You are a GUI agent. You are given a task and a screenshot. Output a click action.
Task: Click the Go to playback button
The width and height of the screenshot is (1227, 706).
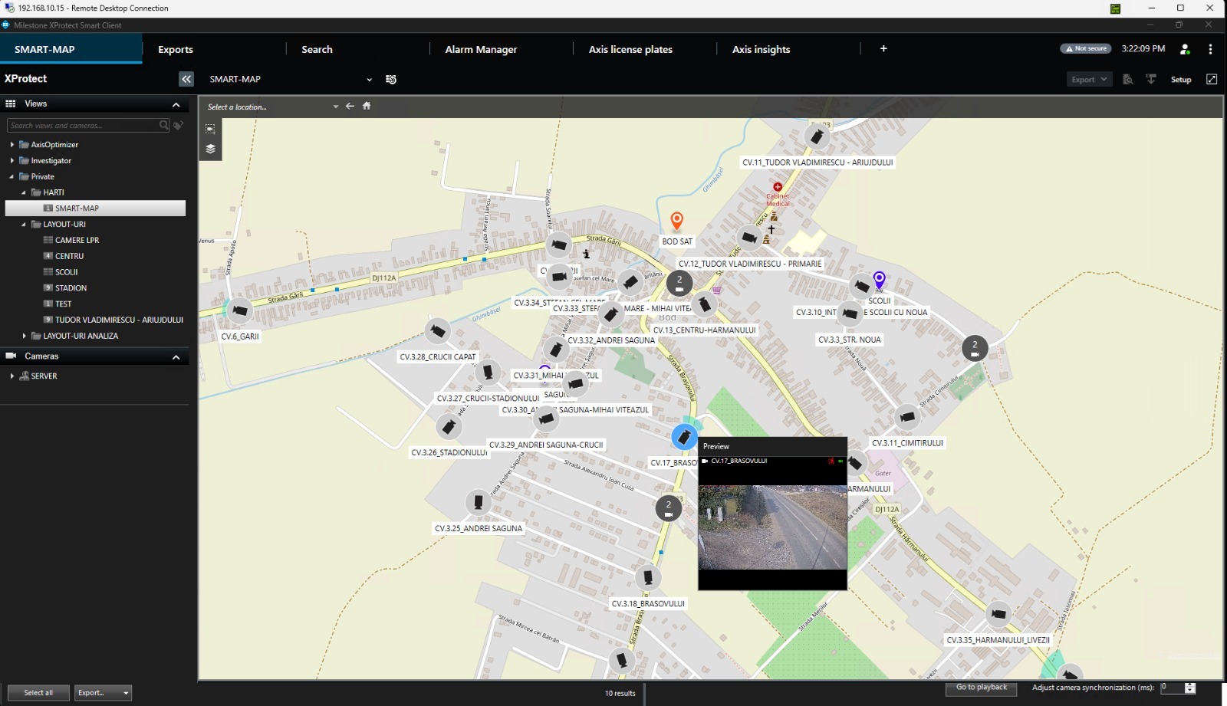981,688
